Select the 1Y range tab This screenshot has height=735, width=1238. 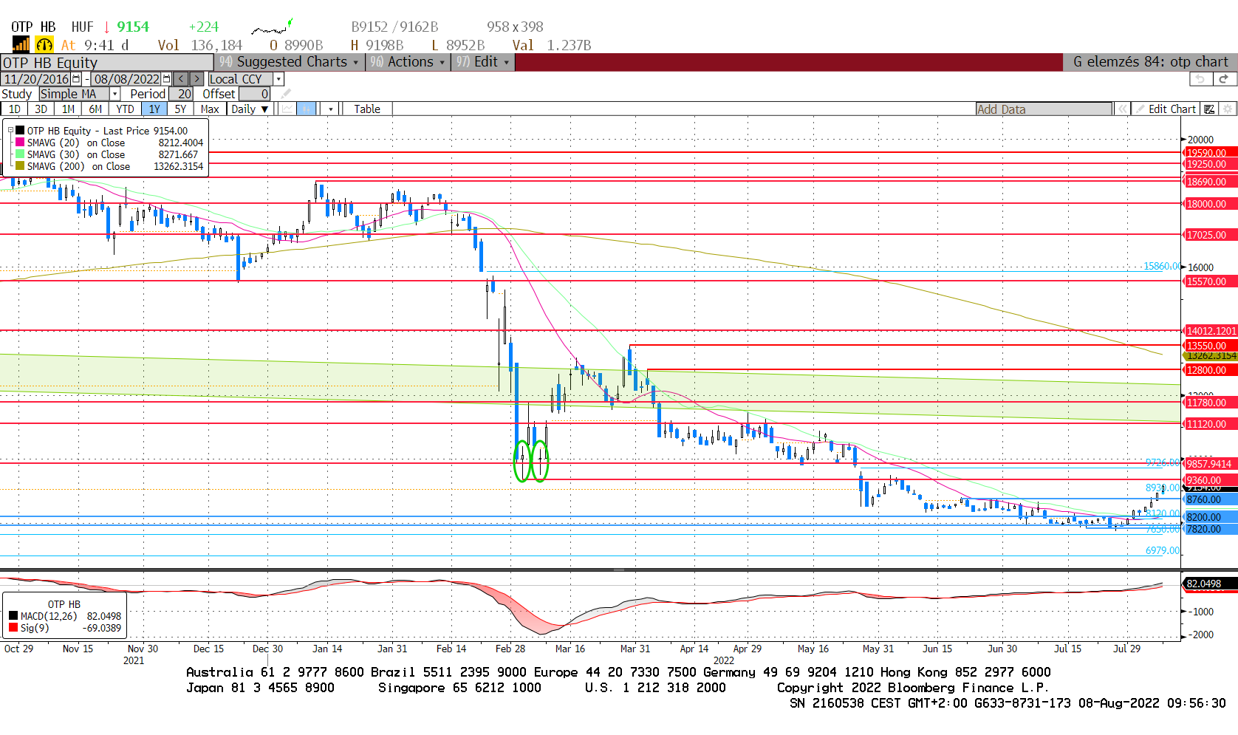coord(154,109)
